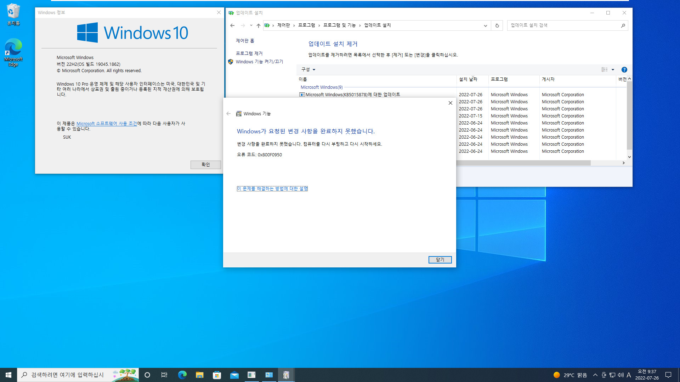Toggle IME input mode A indicator
The width and height of the screenshot is (680, 382).
tap(629, 375)
